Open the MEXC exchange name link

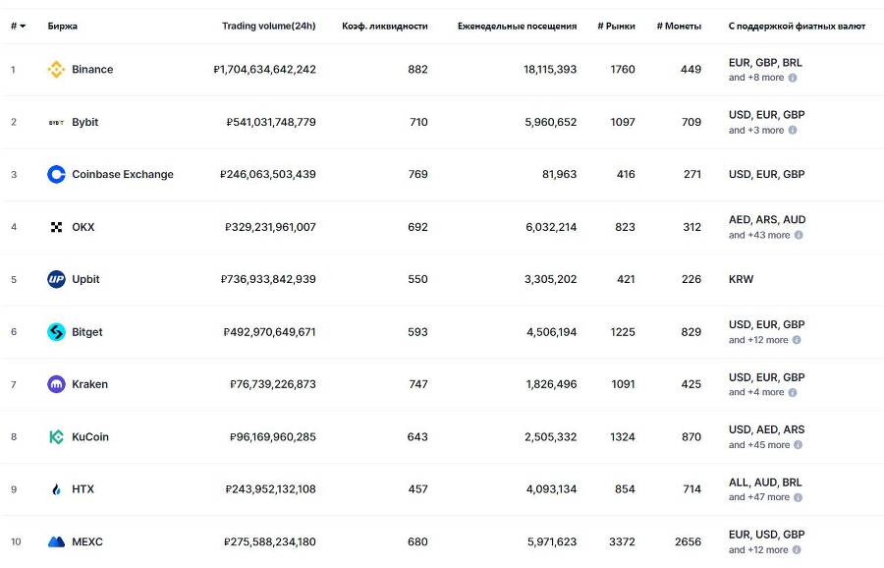click(86, 542)
